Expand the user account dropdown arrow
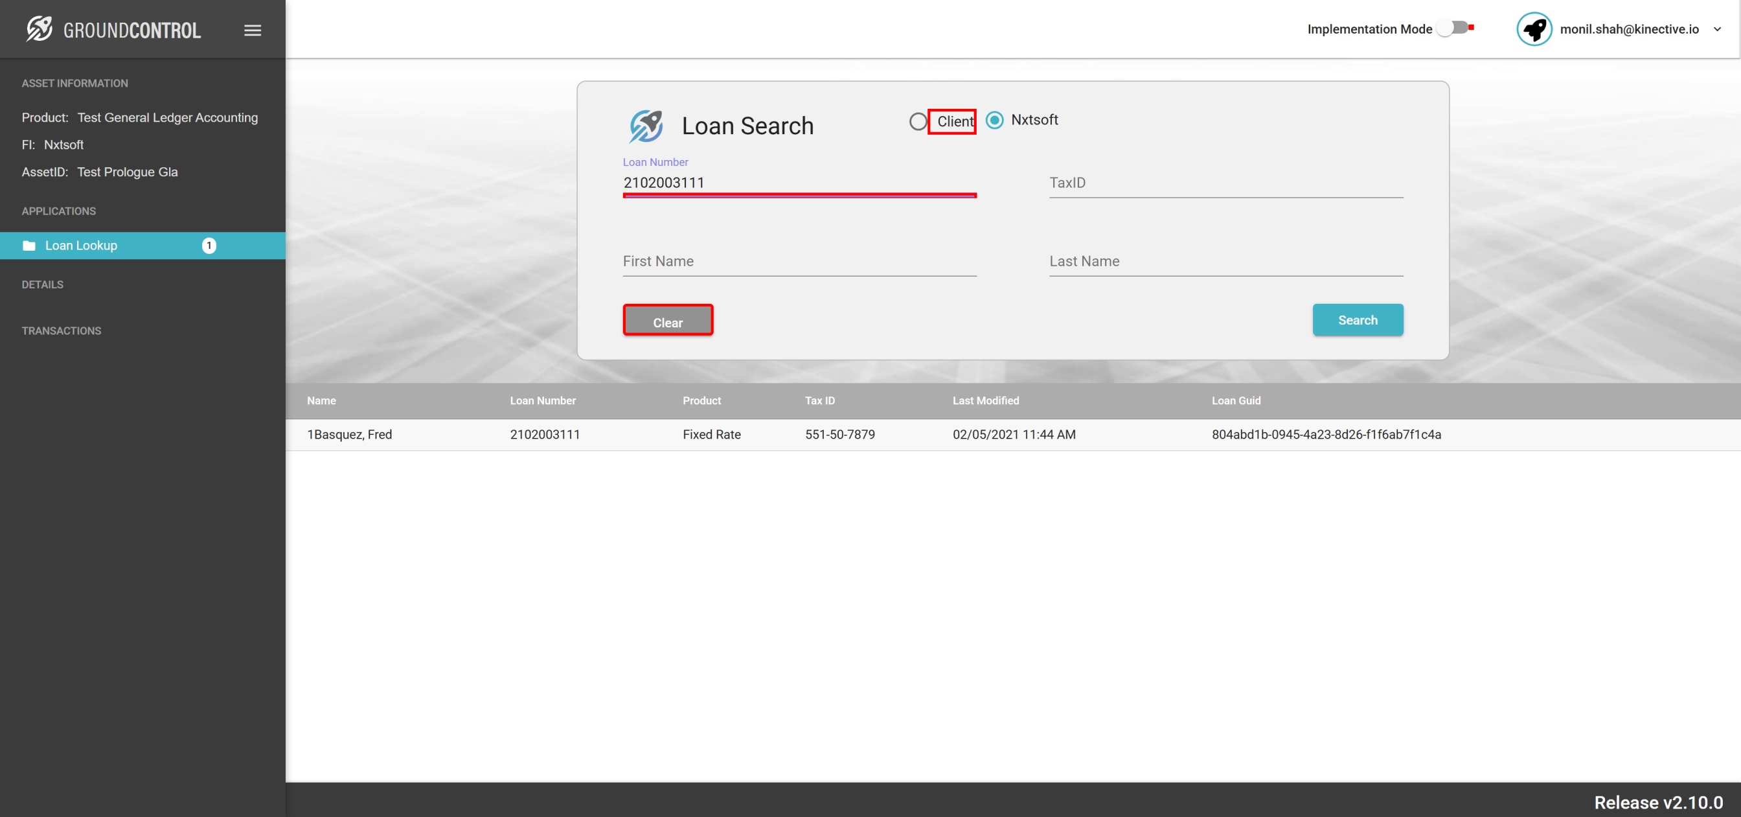Image resolution: width=1741 pixels, height=817 pixels. (1716, 29)
